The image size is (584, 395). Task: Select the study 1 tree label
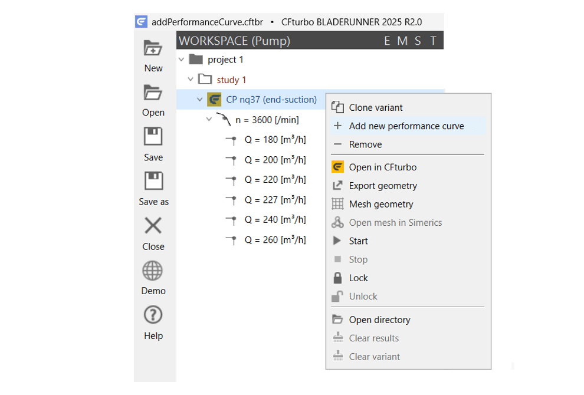pos(231,80)
